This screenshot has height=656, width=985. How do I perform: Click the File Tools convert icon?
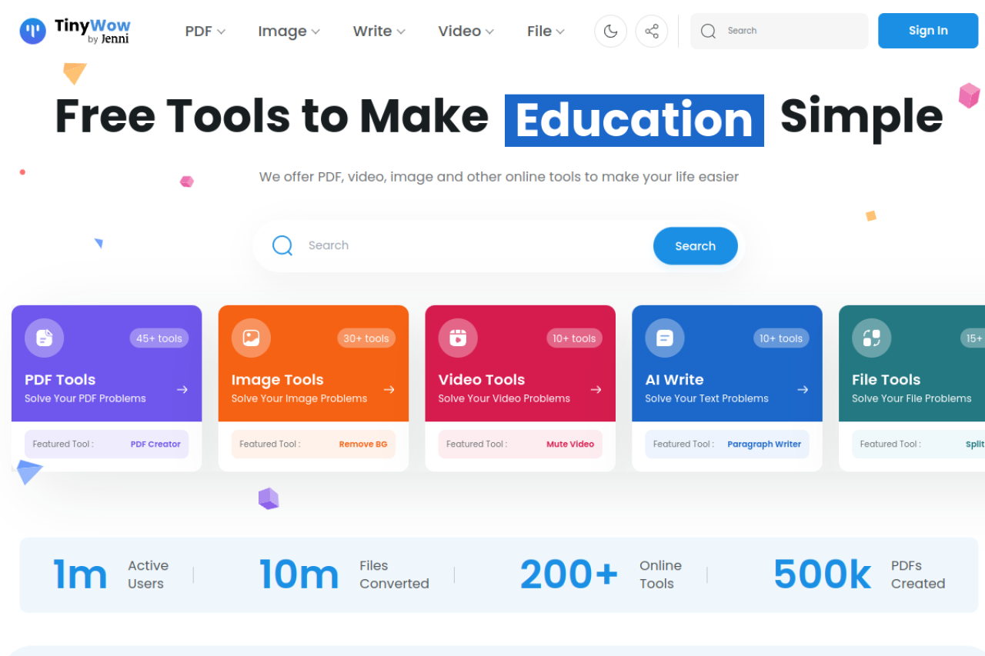[x=872, y=338]
